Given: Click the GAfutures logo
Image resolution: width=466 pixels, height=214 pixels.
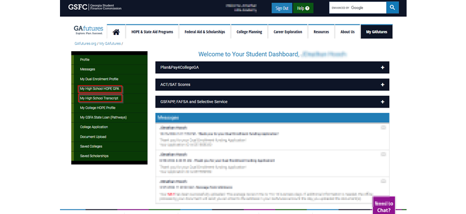Looking at the screenshot, I should tap(89, 30).
